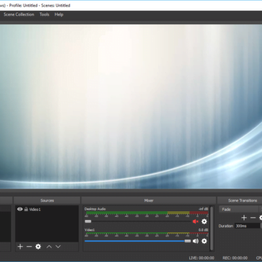Move source down with down arrow
Image resolution: width=262 pixels, height=262 pixels.
pos(58,246)
